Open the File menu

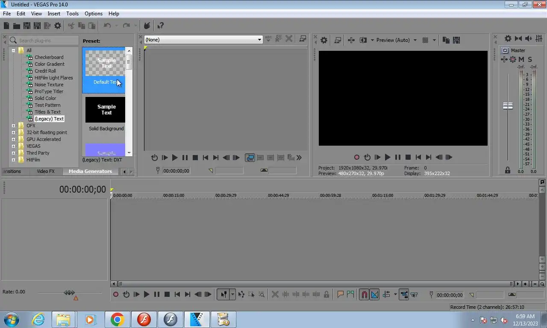[7, 14]
